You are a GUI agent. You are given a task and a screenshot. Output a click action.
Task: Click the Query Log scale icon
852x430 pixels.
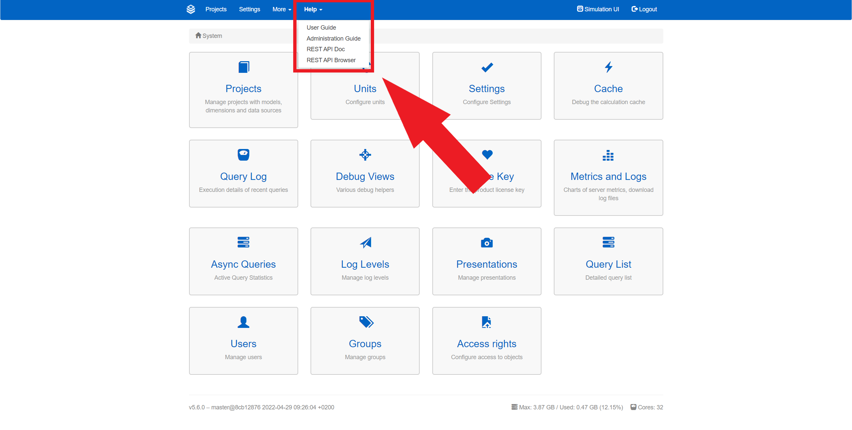[243, 155]
